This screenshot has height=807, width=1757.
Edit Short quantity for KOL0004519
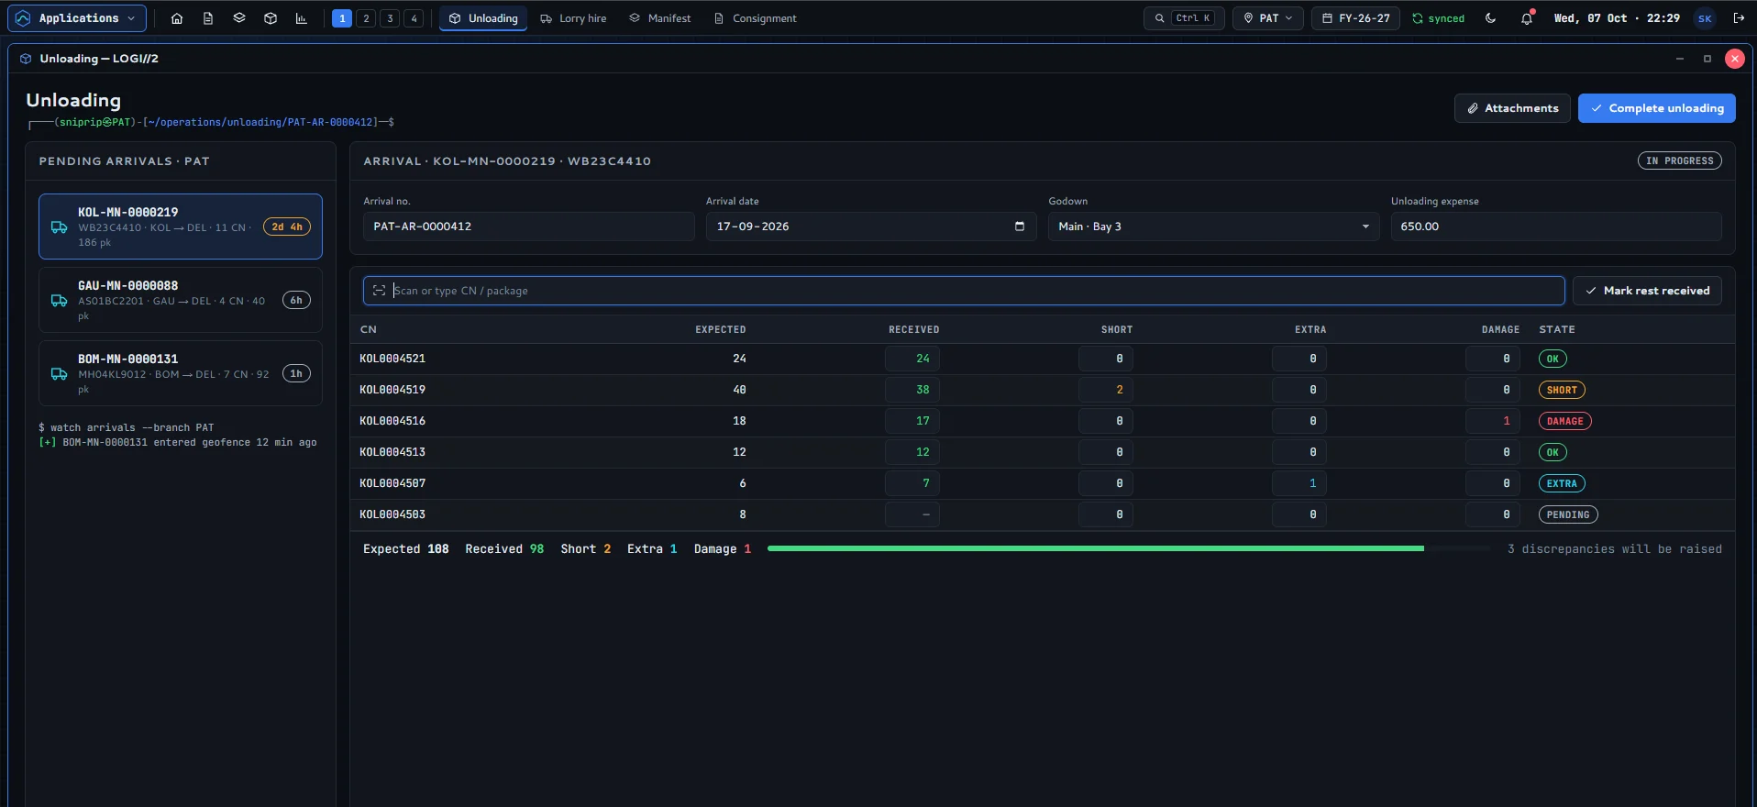[1106, 390]
